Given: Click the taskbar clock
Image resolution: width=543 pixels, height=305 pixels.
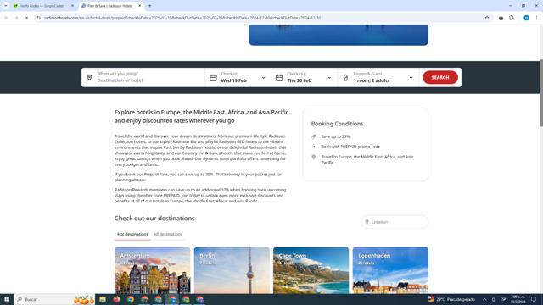Looking at the screenshot, I should pos(518,299).
